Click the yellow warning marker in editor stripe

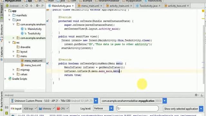203,11
